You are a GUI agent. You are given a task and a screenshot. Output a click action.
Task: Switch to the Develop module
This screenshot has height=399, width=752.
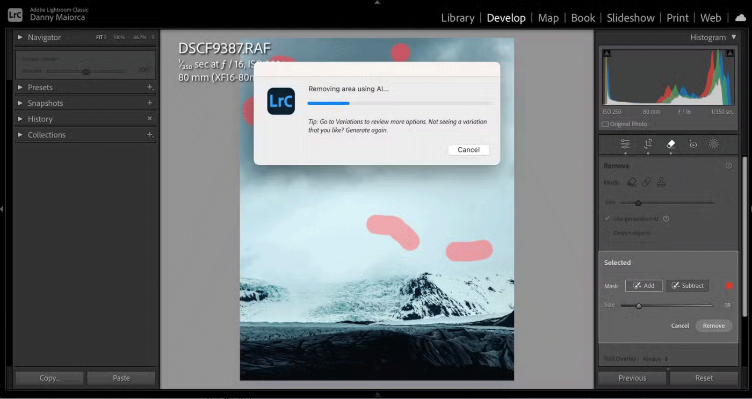506,18
